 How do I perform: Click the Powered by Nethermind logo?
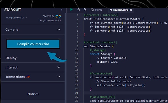58,16
